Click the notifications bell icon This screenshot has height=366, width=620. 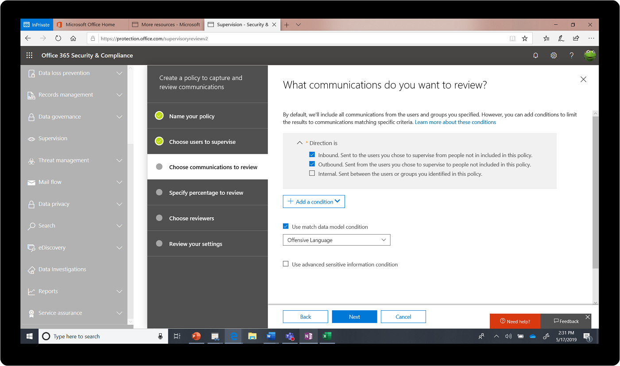click(535, 55)
